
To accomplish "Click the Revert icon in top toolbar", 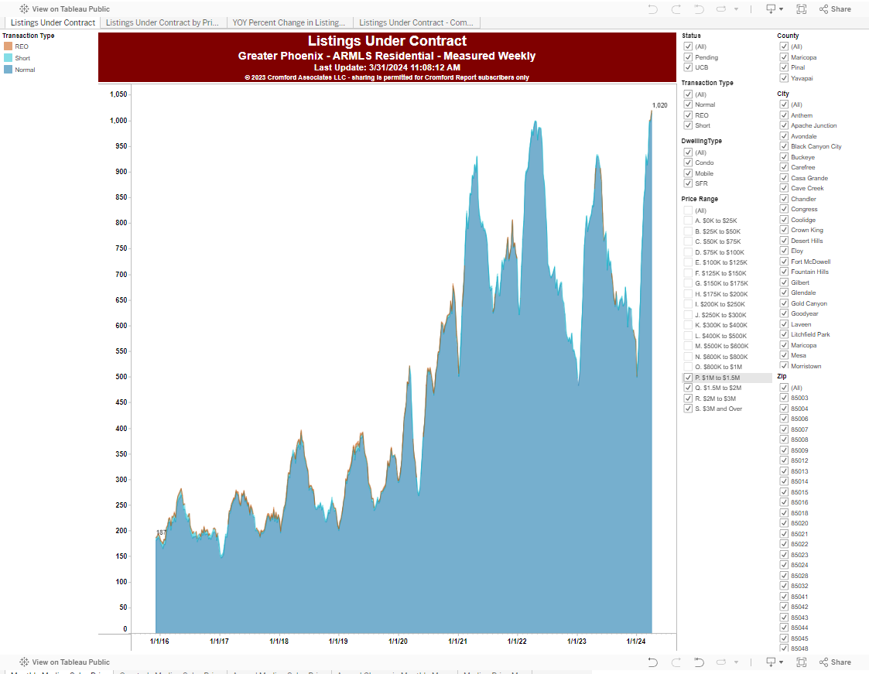I will 700,9.
